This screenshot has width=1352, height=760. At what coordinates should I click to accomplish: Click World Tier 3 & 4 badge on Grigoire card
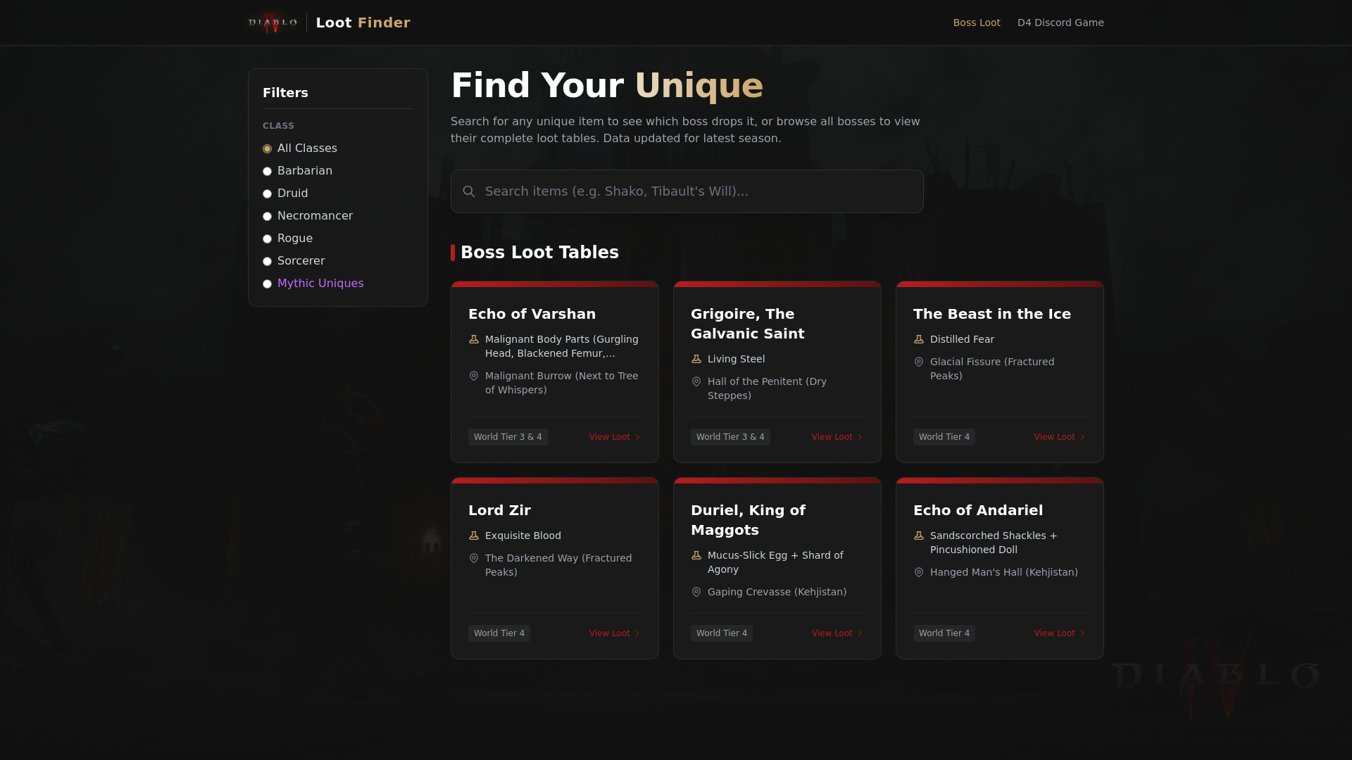click(x=730, y=437)
